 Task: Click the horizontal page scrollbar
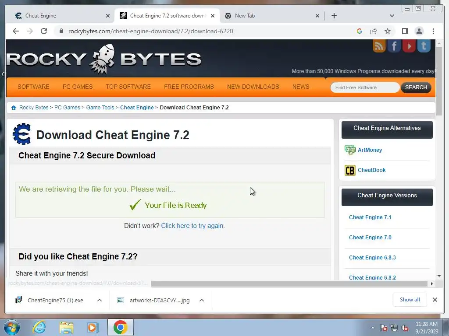[x=290, y=283]
